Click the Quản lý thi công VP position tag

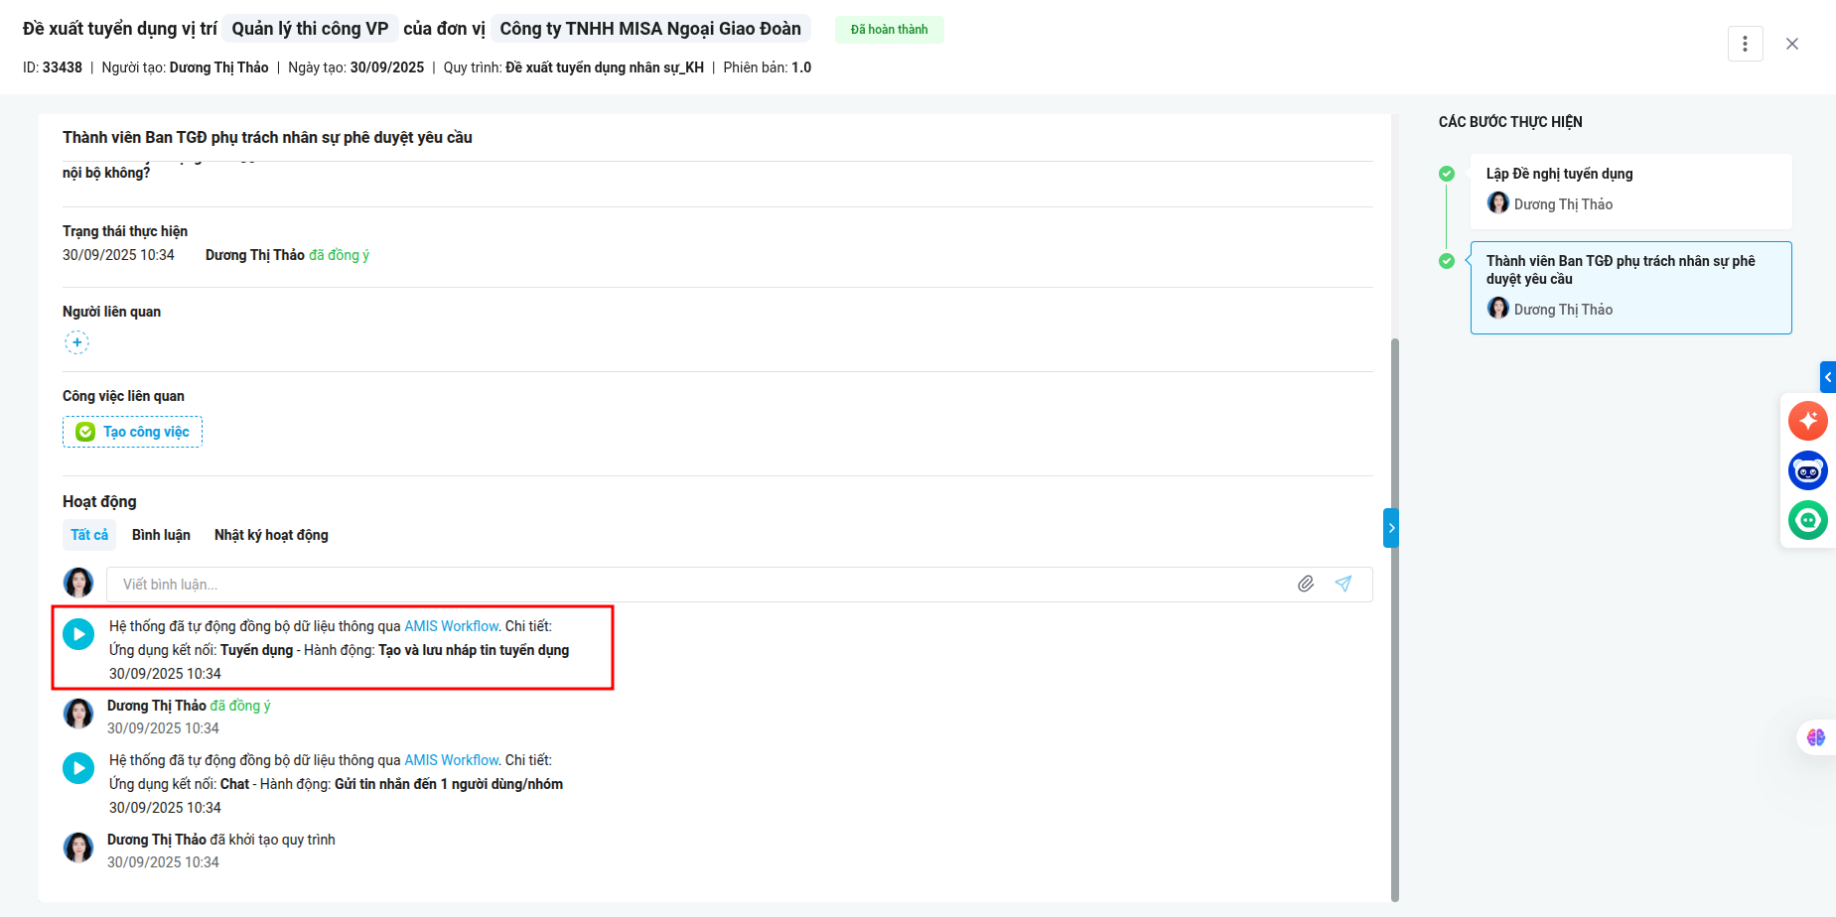coord(310,29)
